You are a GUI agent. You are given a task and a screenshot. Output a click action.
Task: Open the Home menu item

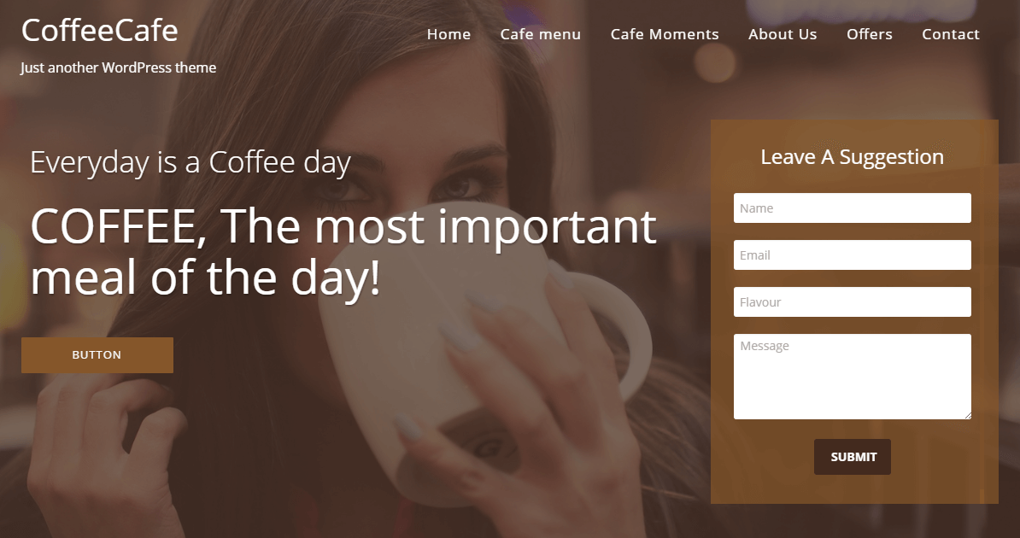[x=448, y=34]
